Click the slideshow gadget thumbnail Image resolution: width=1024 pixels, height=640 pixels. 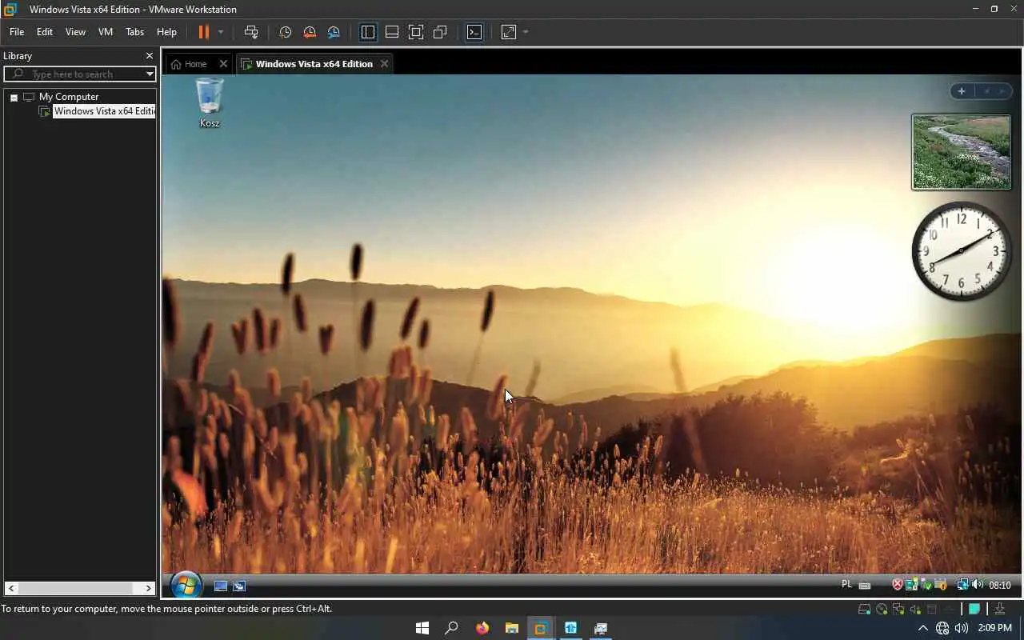[x=961, y=152]
